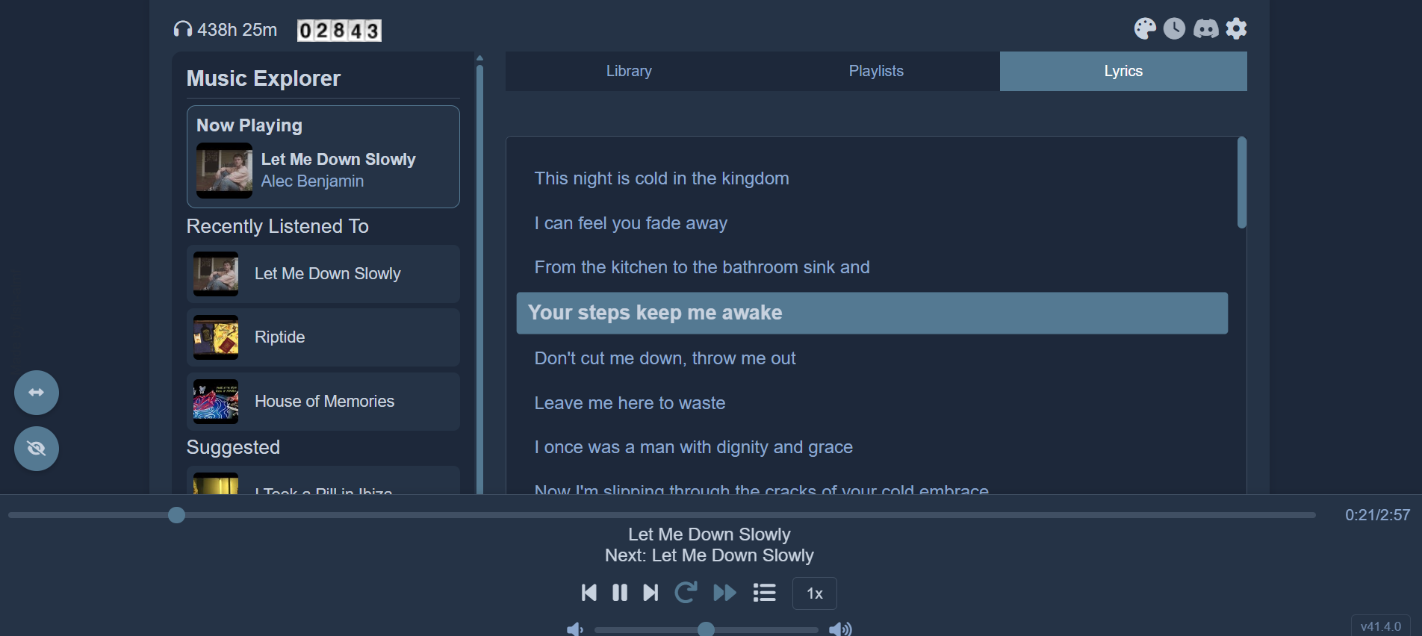The image size is (1422, 636).
Task: Click the high volume speaker icon
Action: coord(840,629)
